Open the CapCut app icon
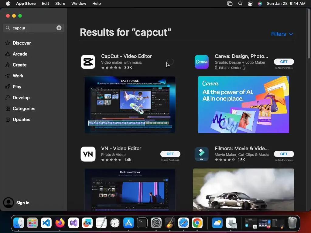The height and width of the screenshot is (233, 311). tap(88, 62)
